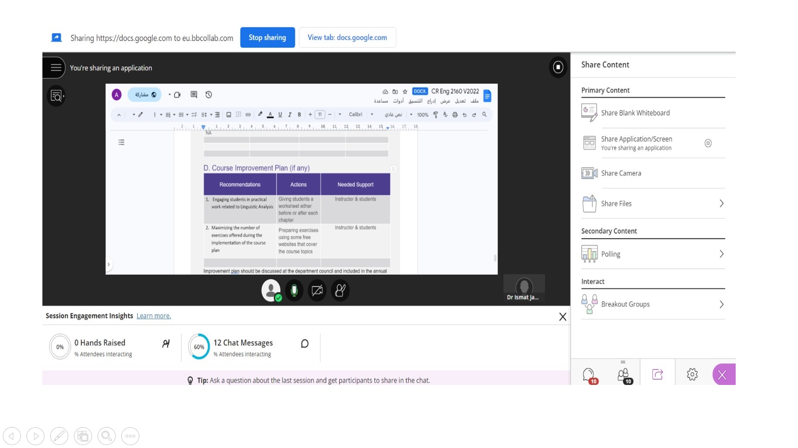Toggle the video camera sharing
The width and height of the screenshot is (798, 448).
point(317,290)
